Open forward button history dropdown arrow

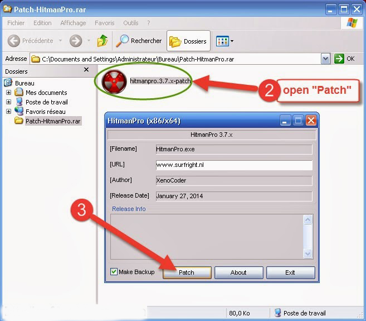(x=89, y=41)
